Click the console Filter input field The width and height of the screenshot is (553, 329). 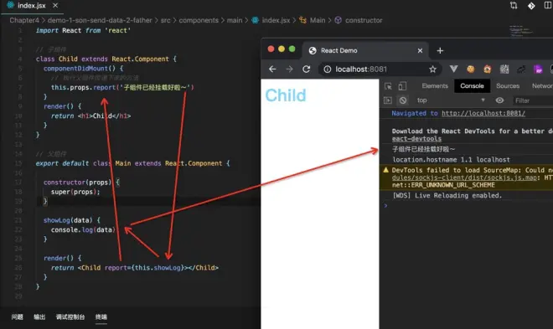[533, 100]
